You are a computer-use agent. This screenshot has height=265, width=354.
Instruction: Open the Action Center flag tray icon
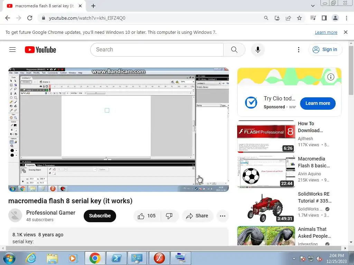[302, 258]
